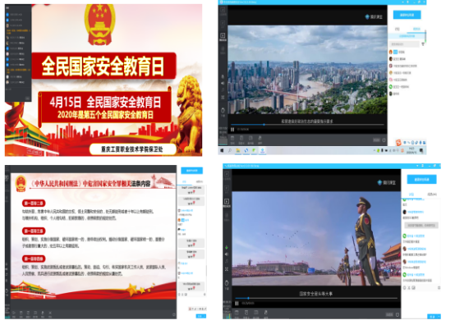455x334 pixels.
Task: Click the Sogou input method S icon
Action: [398, 142]
